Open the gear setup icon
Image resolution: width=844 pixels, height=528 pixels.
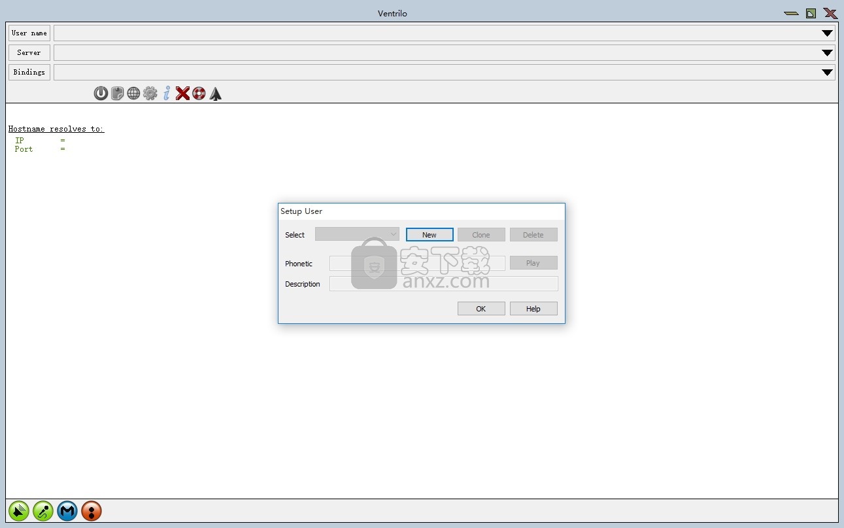pyautogui.click(x=150, y=94)
